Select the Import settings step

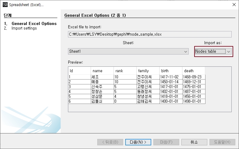click(x=24, y=28)
